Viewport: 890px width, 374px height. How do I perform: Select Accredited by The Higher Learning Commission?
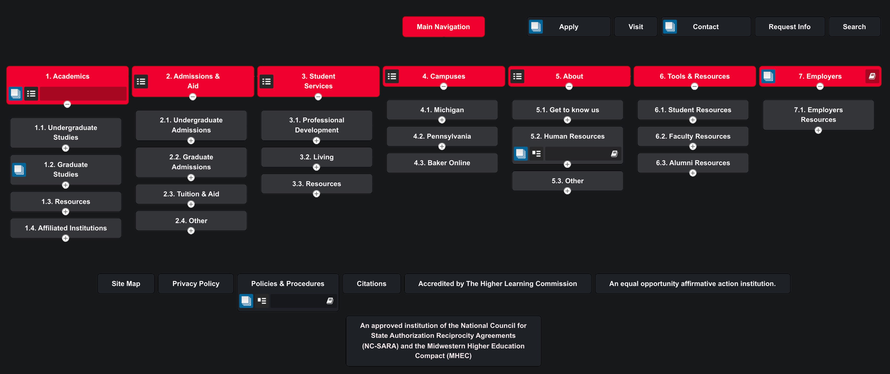[498, 283]
